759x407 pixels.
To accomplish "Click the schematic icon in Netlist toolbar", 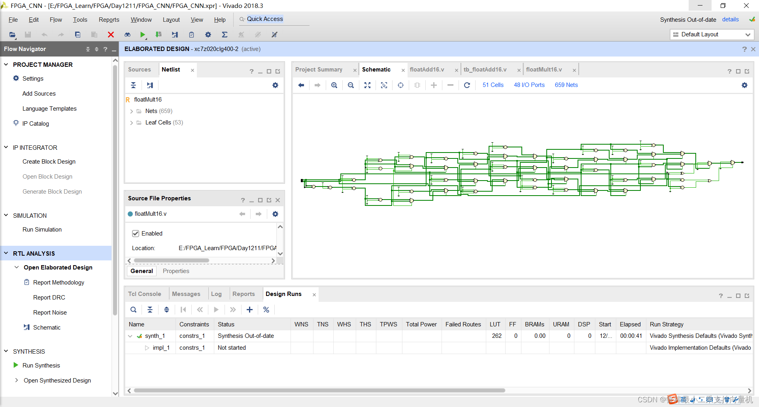I will click(x=150, y=85).
